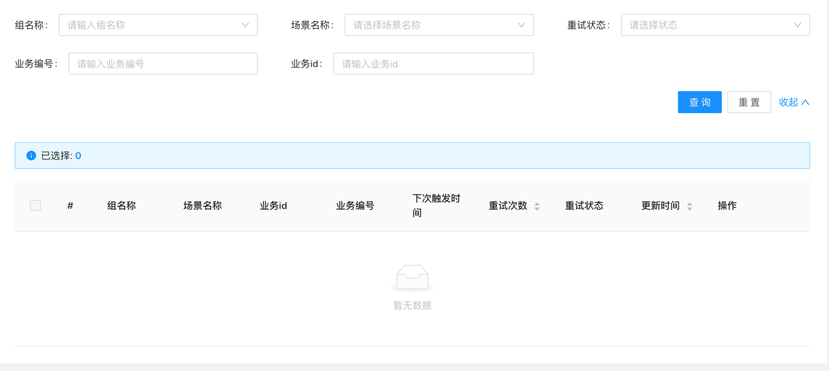The width and height of the screenshot is (829, 371).
Task: Open the 重试状态 status dropdown
Action: click(715, 25)
